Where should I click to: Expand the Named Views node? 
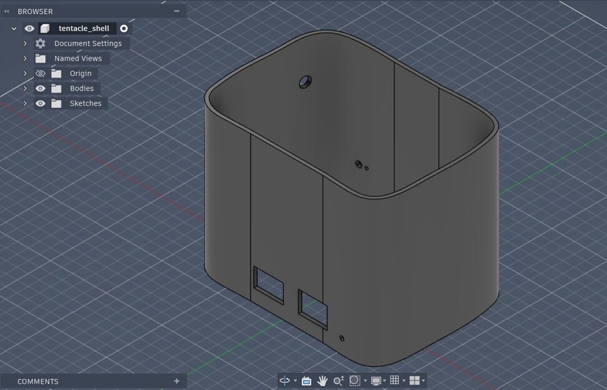point(25,59)
